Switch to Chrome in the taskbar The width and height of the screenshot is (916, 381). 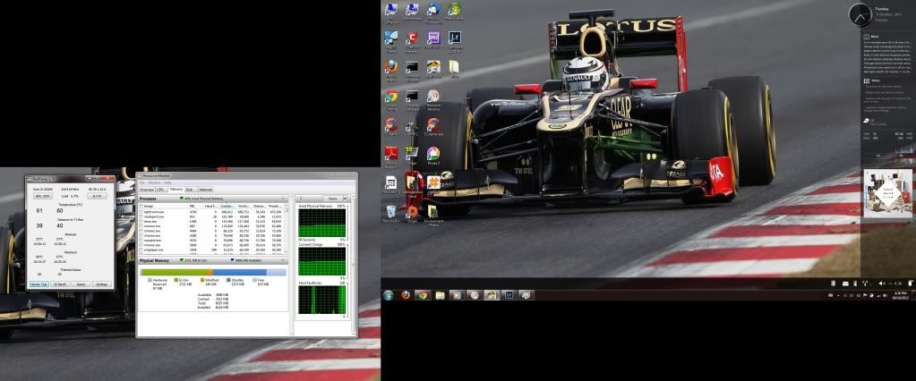pos(423,295)
